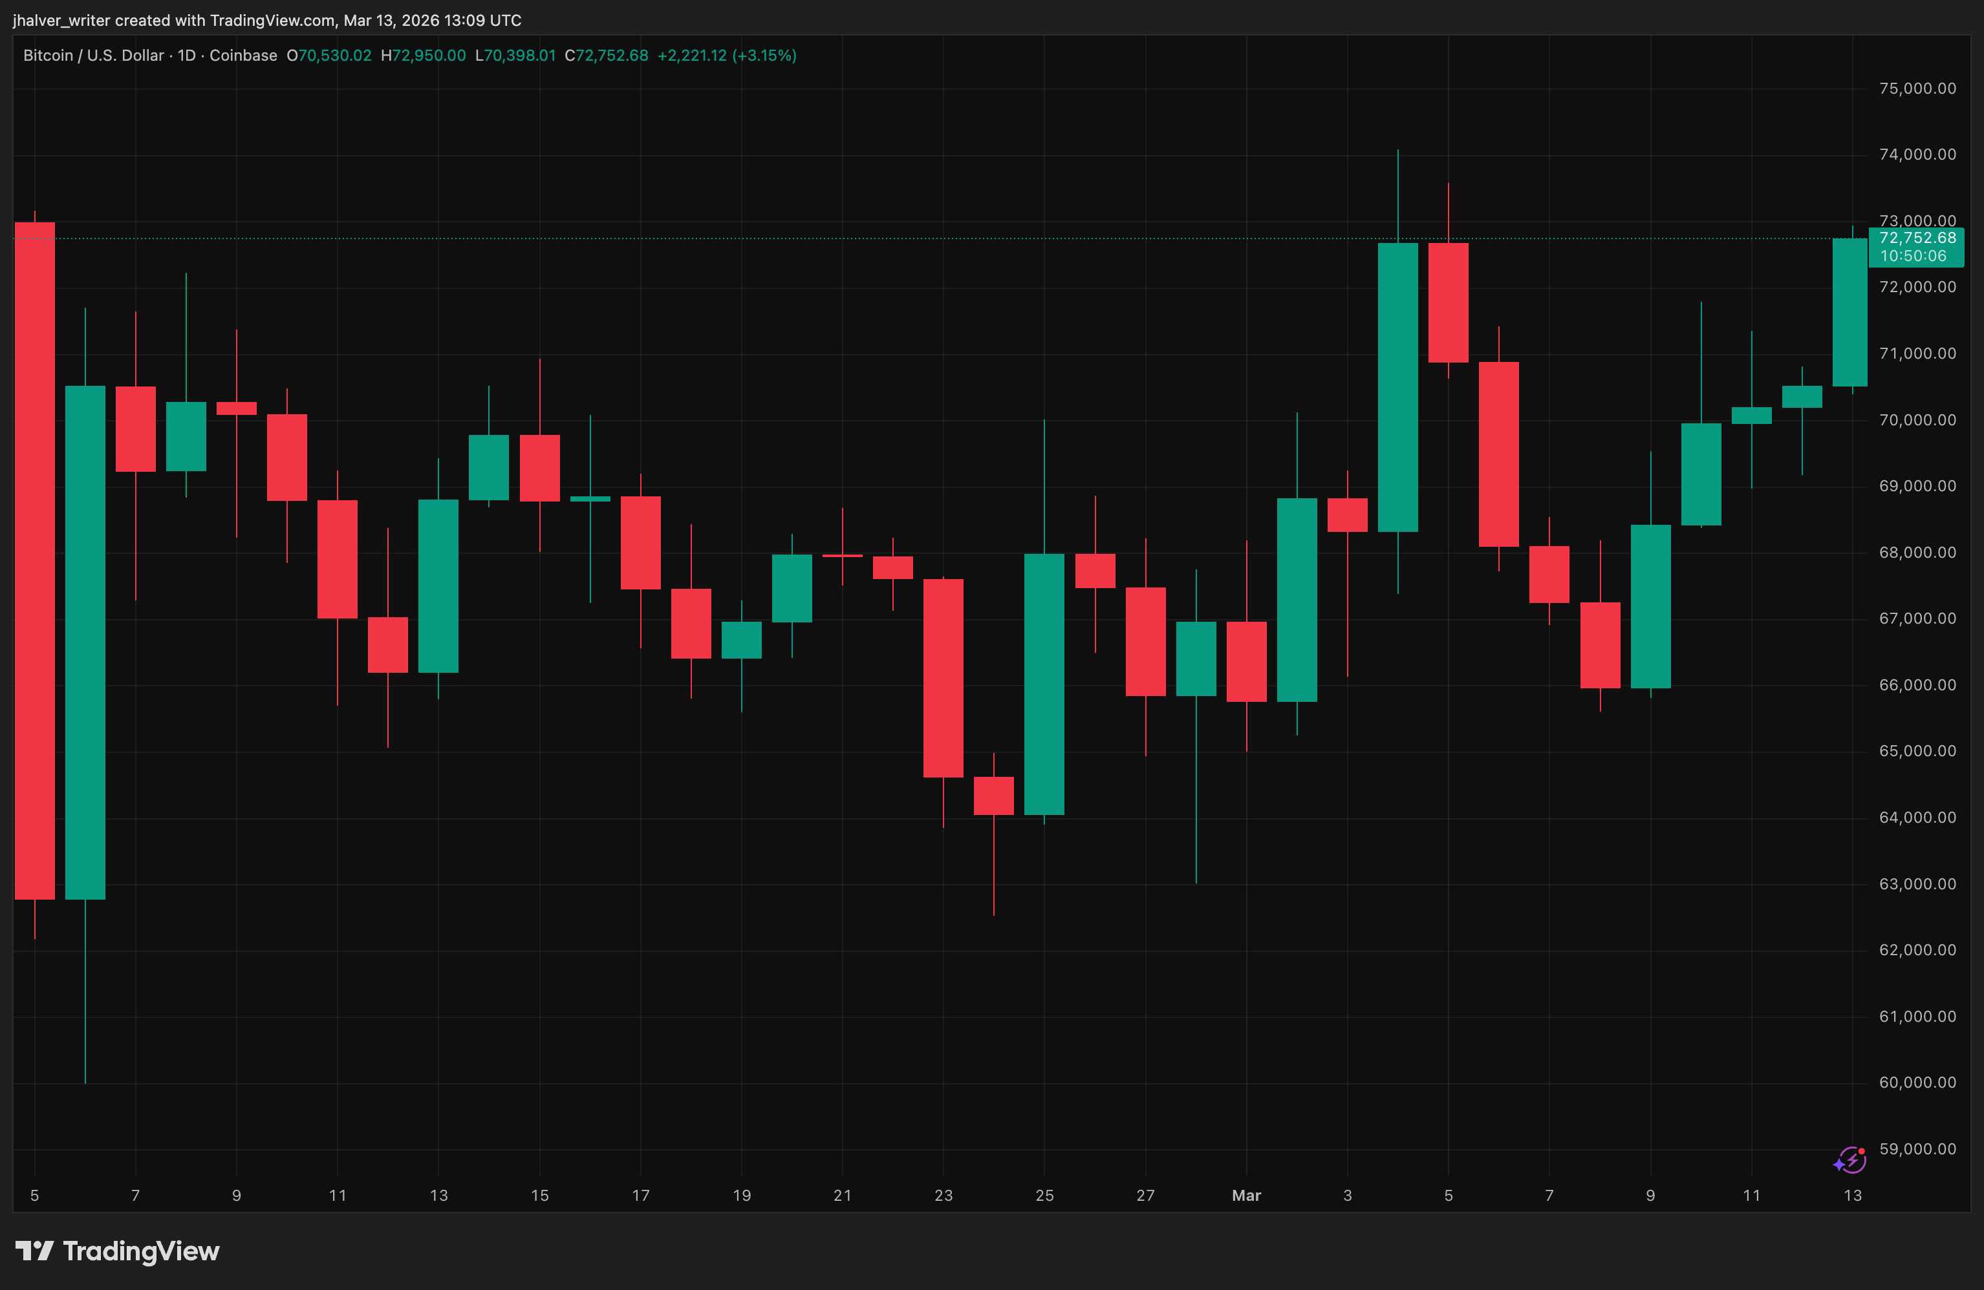
Task: Select the +3.15% daily change value
Action: click(x=764, y=55)
